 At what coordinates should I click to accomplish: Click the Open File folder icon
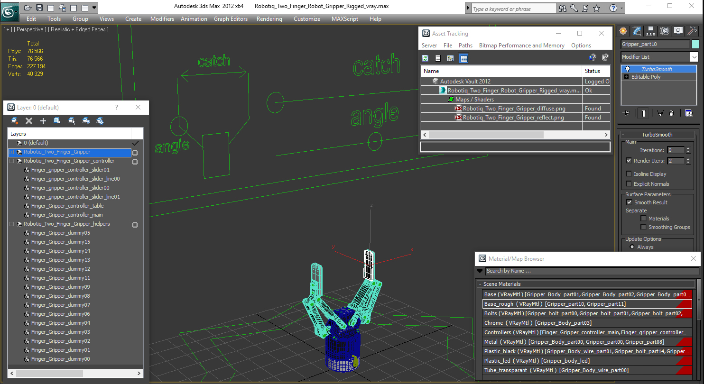28,8
